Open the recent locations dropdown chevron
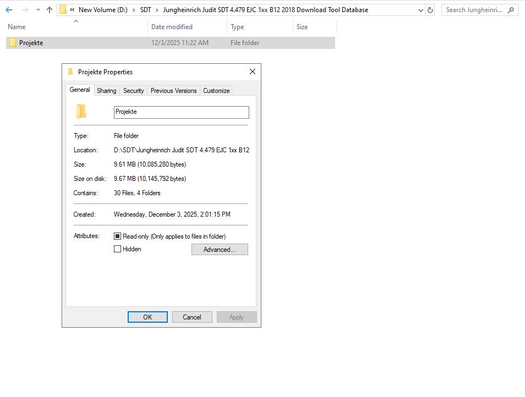526x397 pixels. pyautogui.click(x=38, y=10)
